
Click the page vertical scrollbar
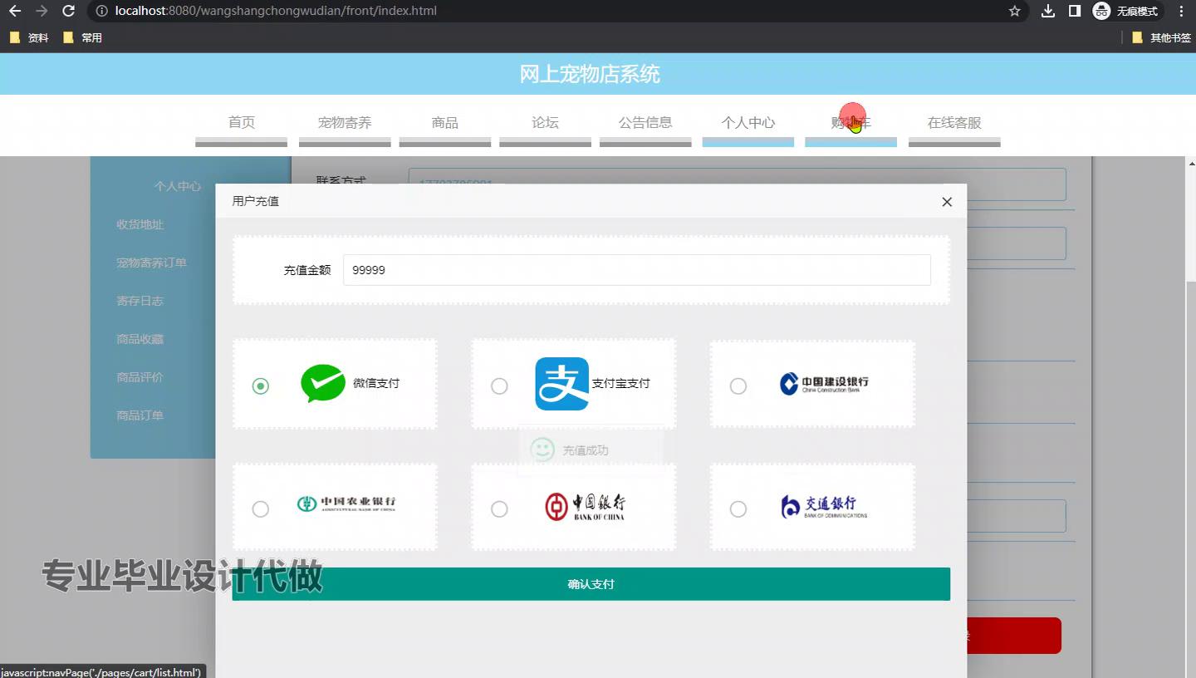[1190, 415]
